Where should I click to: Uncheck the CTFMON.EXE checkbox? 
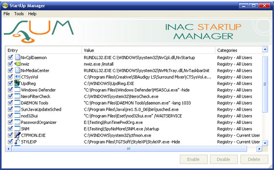coord(11,135)
